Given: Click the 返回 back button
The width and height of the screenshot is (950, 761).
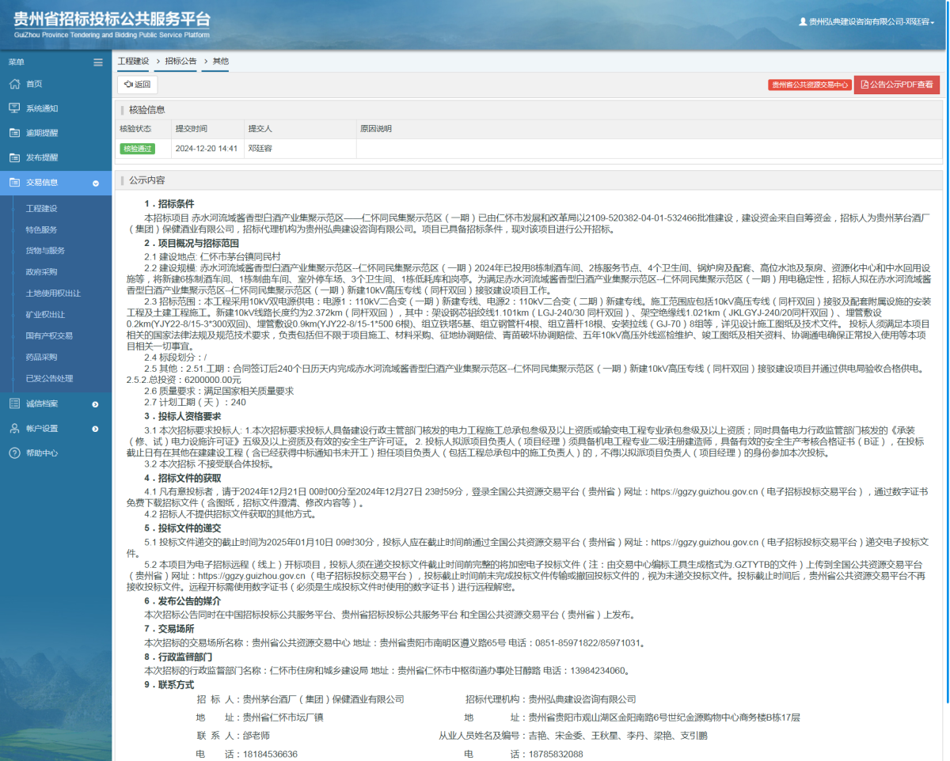Looking at the screenshot, I should tap(136, 85).
